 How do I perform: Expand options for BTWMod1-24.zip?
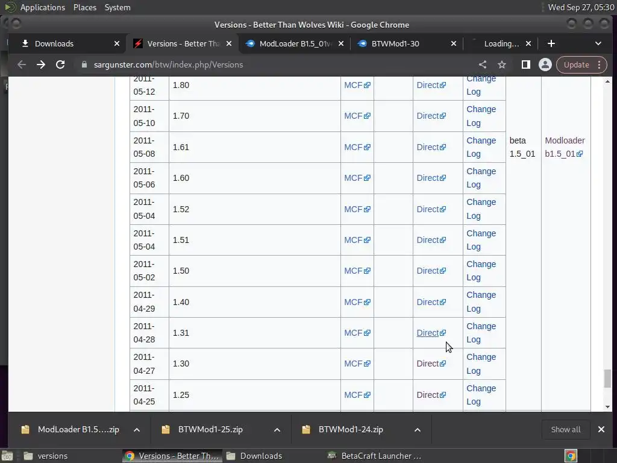[x=418, y=429]
